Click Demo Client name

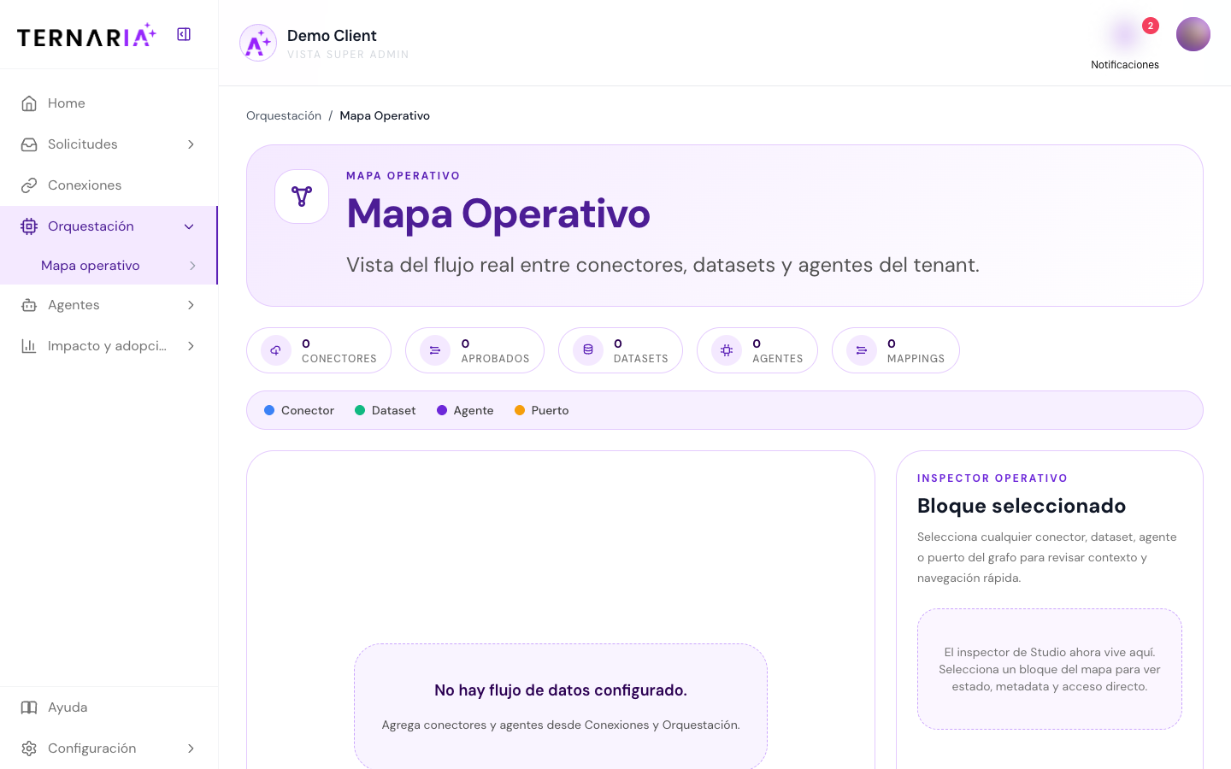(x=332, y=36)
